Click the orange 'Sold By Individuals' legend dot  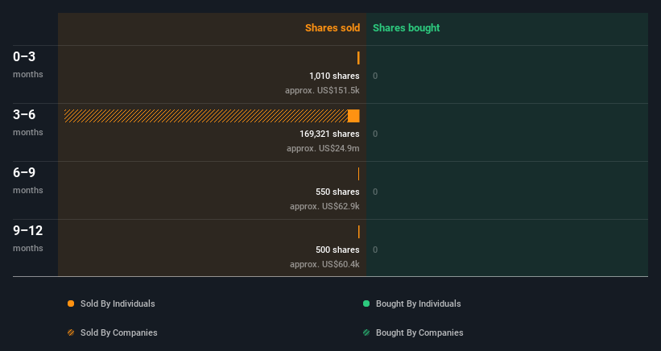(71, 304)
